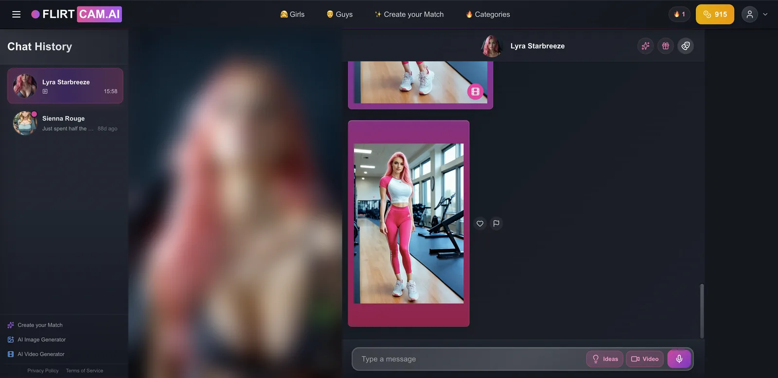Click Lyra Starbreeze name in chat header
Viewport: 778px width, 378px height.
click(537, 46)
